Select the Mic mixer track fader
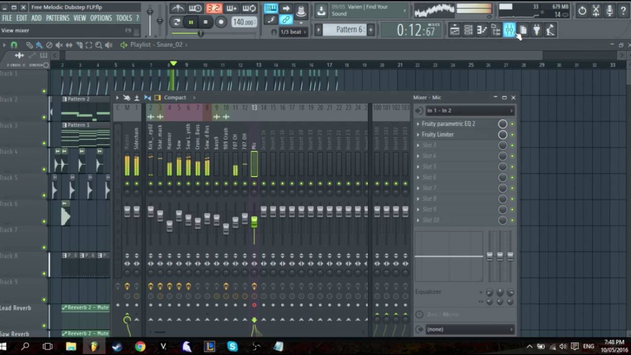The width and height of the screenshot is (631, 355). click(x=254, y=222)
